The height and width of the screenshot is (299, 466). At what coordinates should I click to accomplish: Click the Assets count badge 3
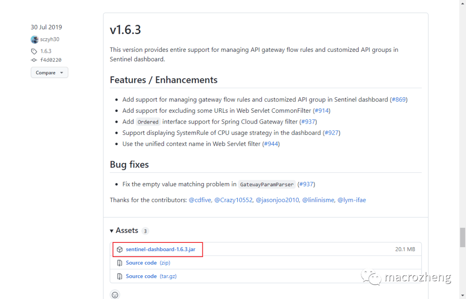click(x=145, y=231)
